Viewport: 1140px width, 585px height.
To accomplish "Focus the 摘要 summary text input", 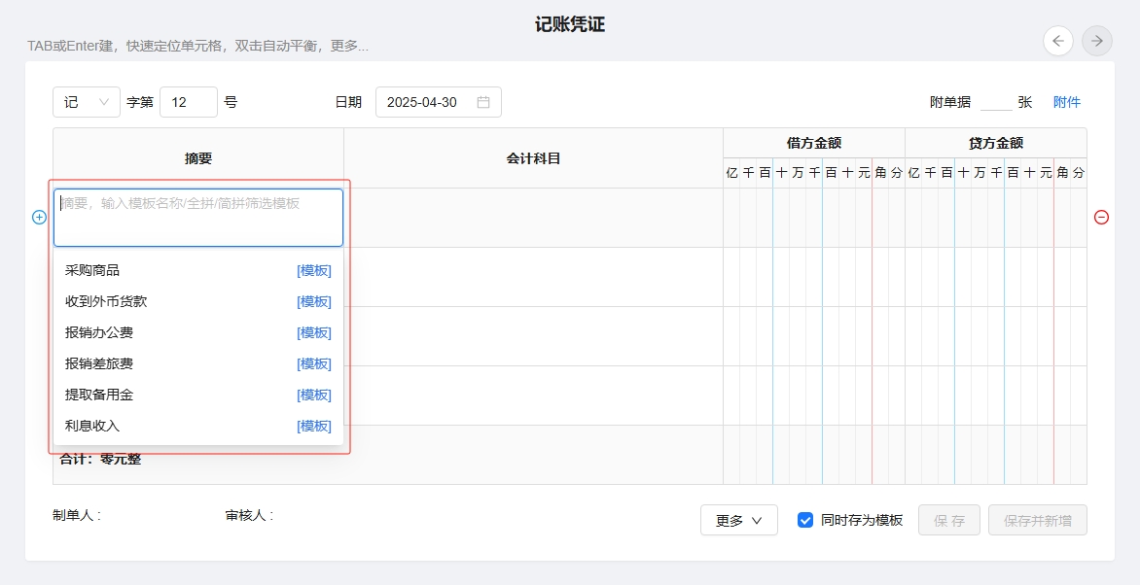I will (198, 218).
